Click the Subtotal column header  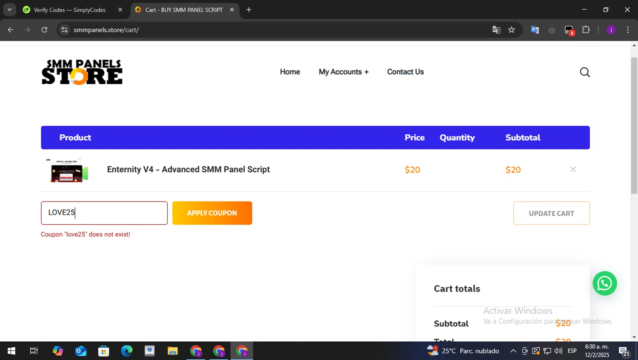[x=523, y=138]
